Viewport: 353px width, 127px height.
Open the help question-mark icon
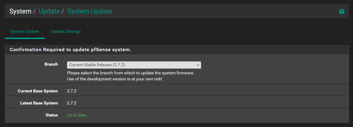tap(342, 11)
